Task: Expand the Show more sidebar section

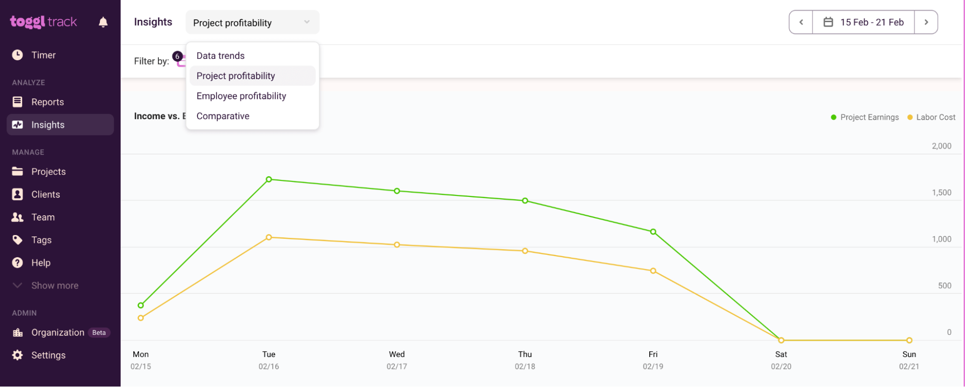Action: (55, 285)
